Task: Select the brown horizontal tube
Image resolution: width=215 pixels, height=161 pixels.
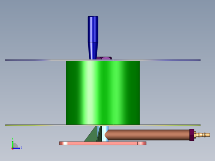Action: [x=147, y=135]
